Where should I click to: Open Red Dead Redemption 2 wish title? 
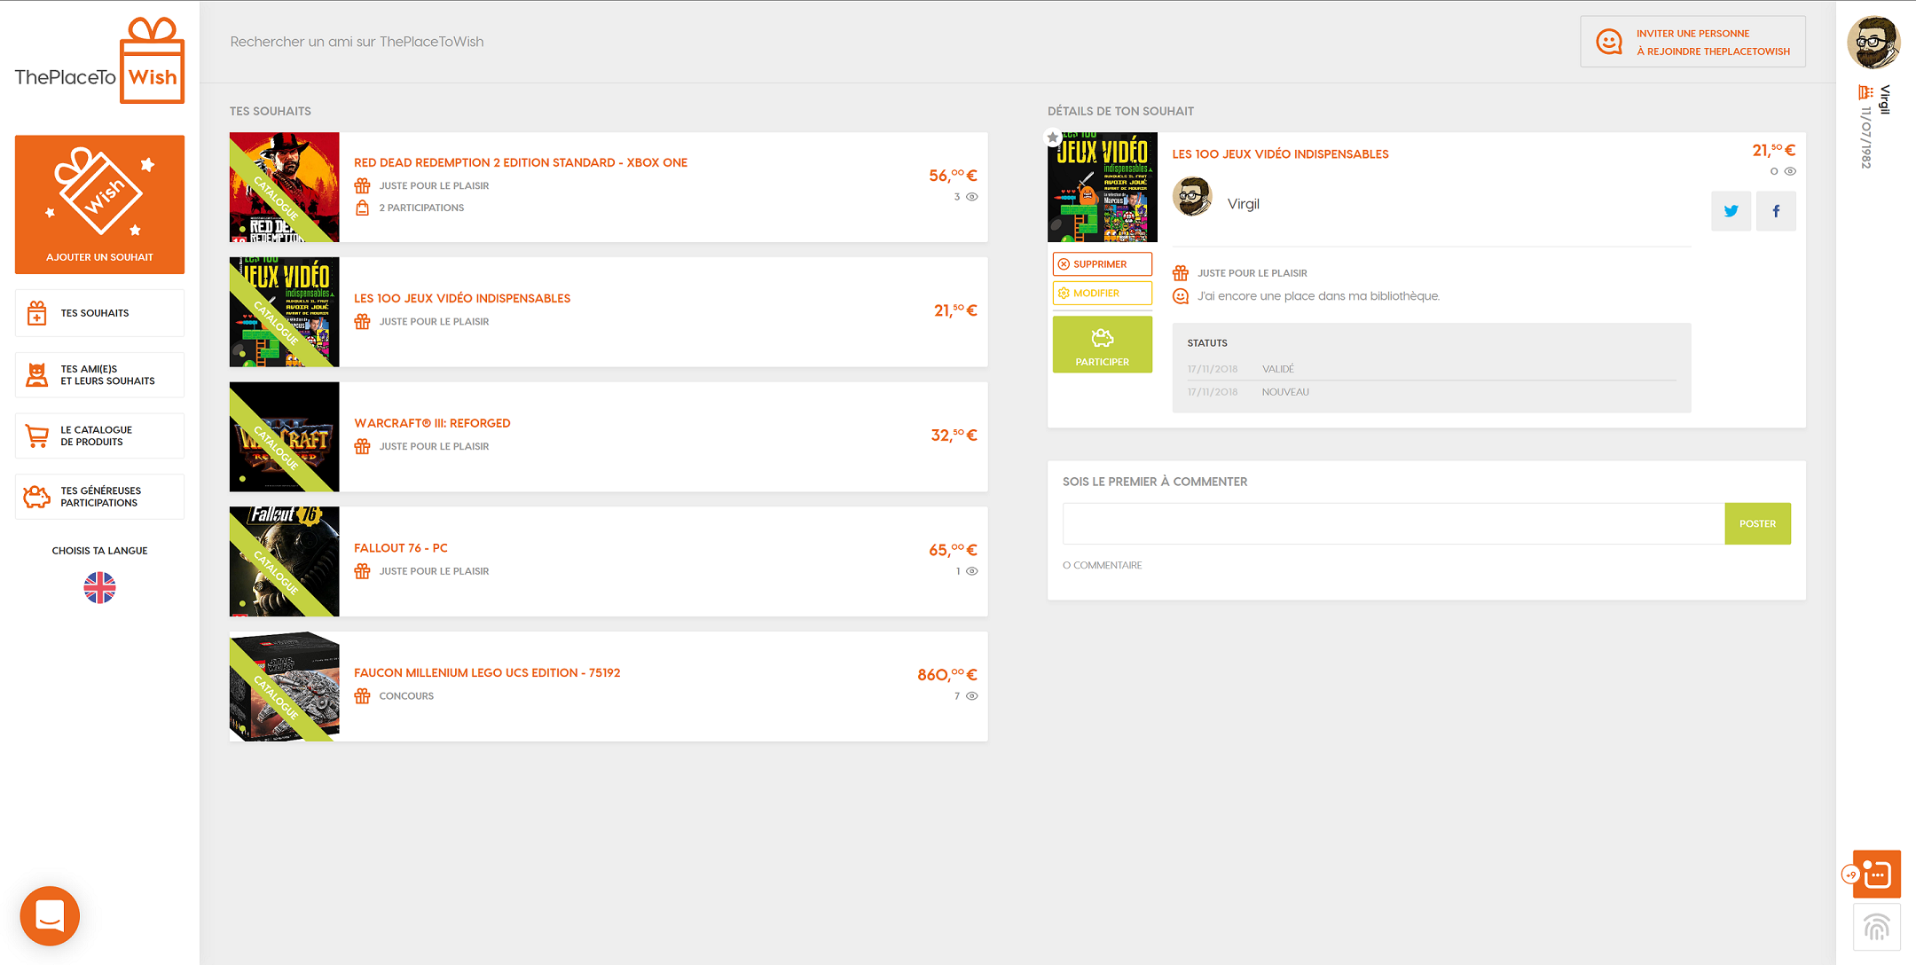[x=521, y=162]
